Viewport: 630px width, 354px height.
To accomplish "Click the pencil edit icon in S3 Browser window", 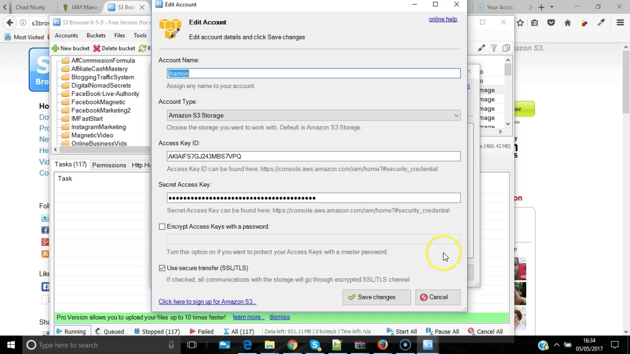I will (481, 48).
